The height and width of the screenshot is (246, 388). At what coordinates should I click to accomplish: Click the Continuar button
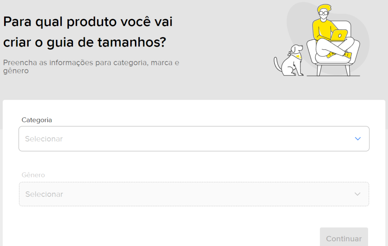[344, 237]
